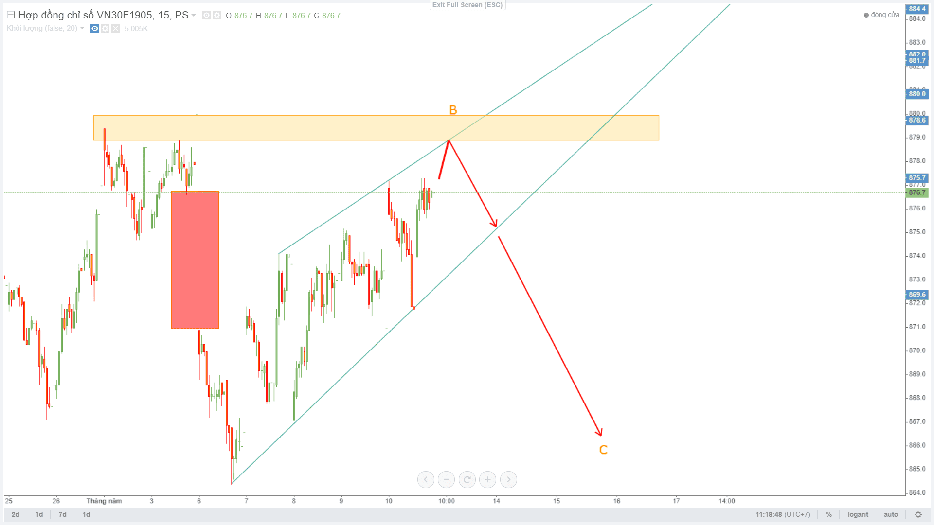Image resolution: width=934 pixels, height=525 pixels.
Task: Toggle visibility of the main VN30F1905 series
Action: click(x=206, y=16)
